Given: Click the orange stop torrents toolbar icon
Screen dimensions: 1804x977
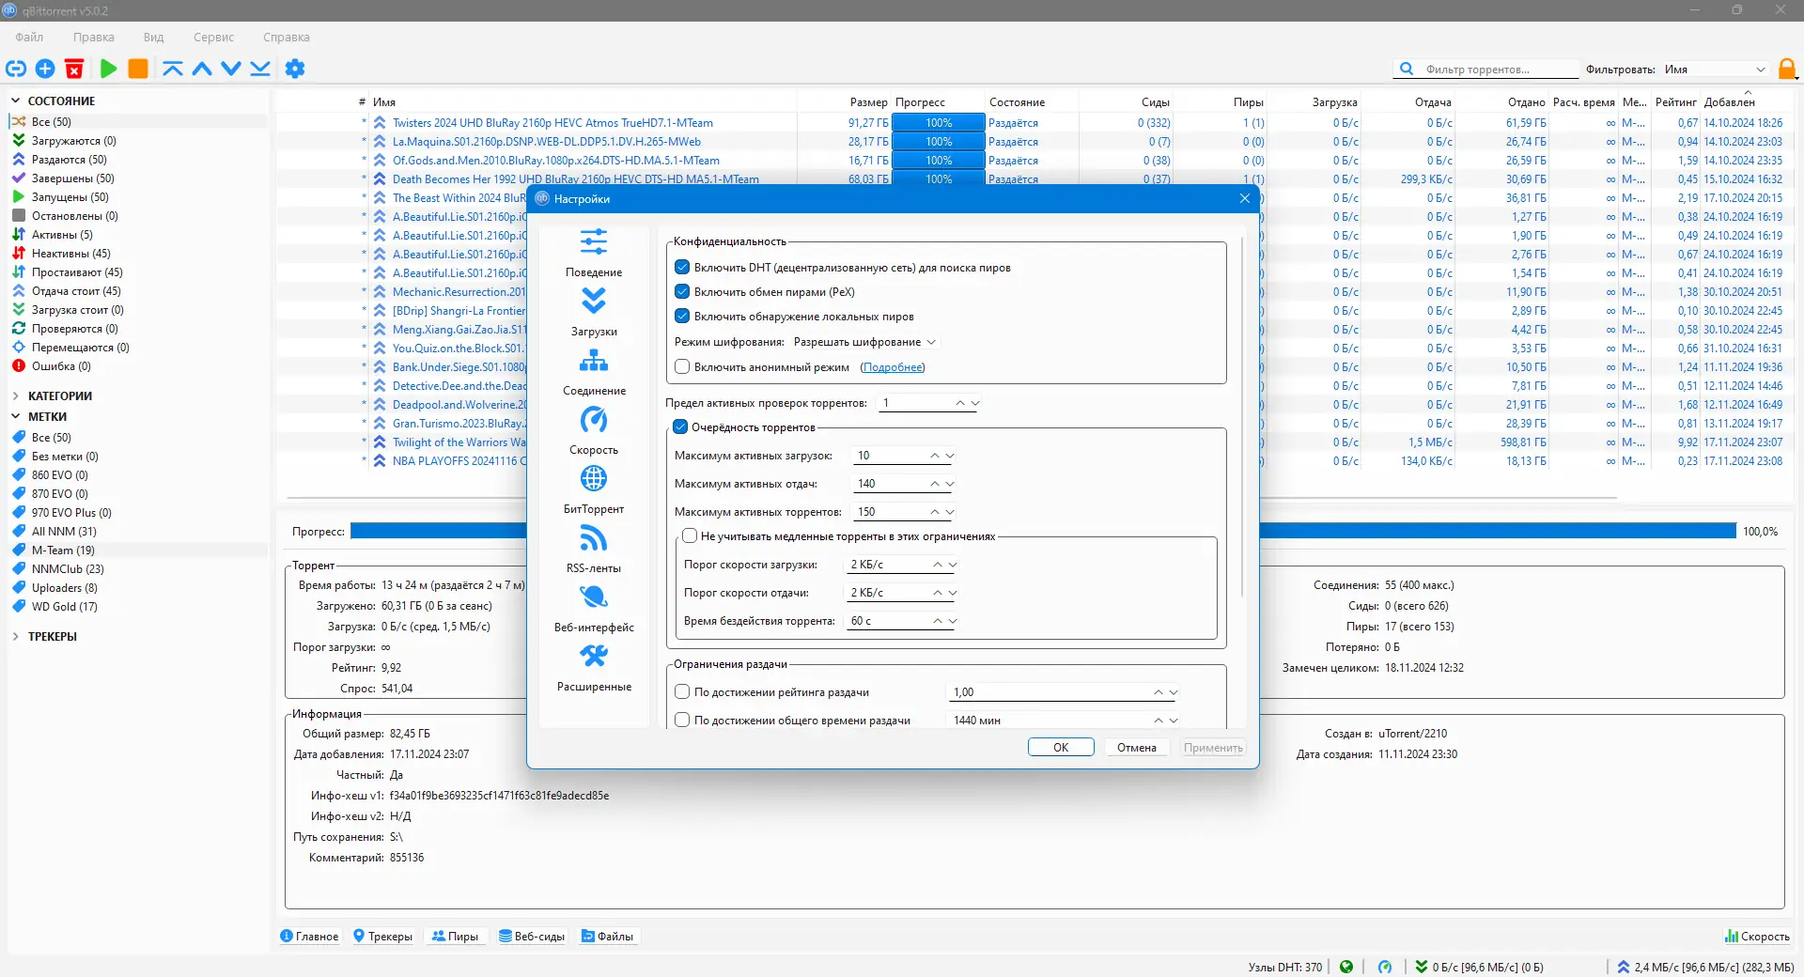Looking at the screenshot, I should [x=138, y=69].
